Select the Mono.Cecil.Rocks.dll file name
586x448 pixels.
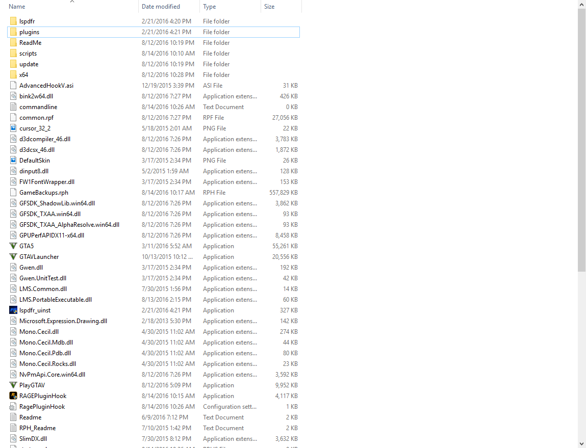(48, 364)
